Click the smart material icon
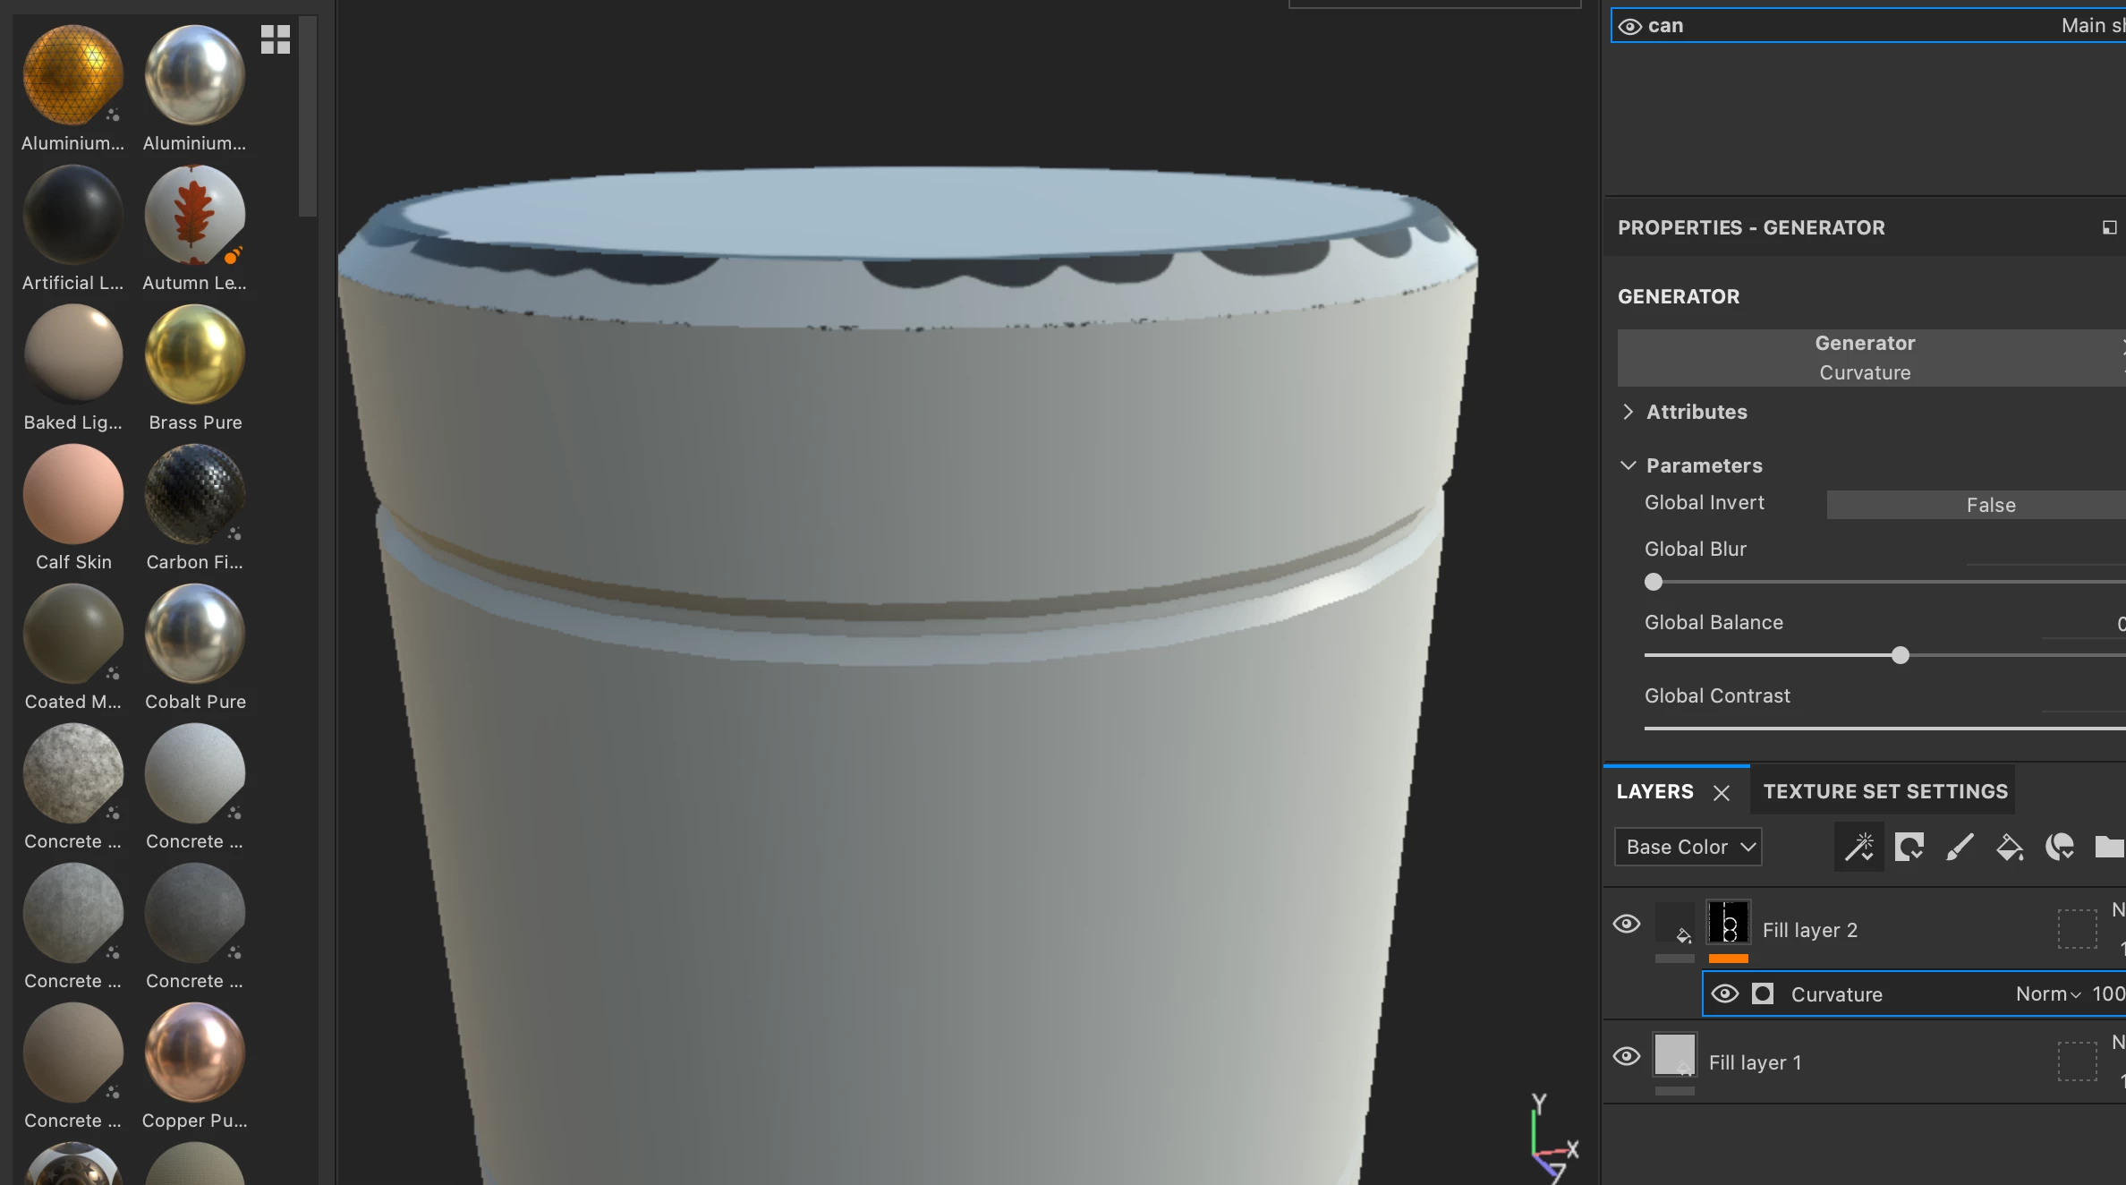 pyautogui.click(x=2060, y=847)
